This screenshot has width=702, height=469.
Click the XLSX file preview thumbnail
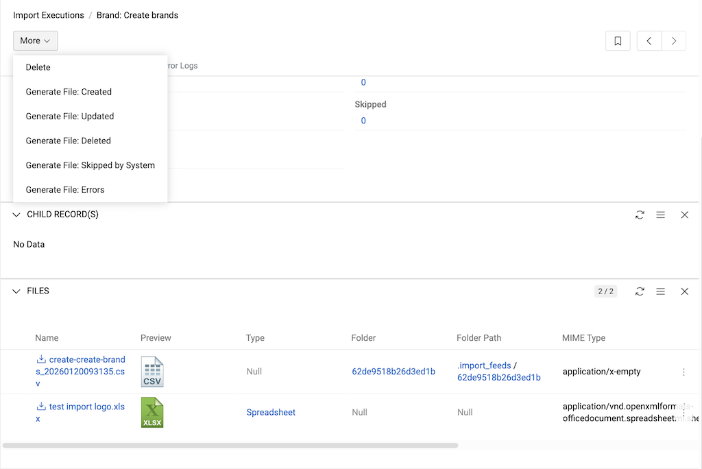coord(152,412)
